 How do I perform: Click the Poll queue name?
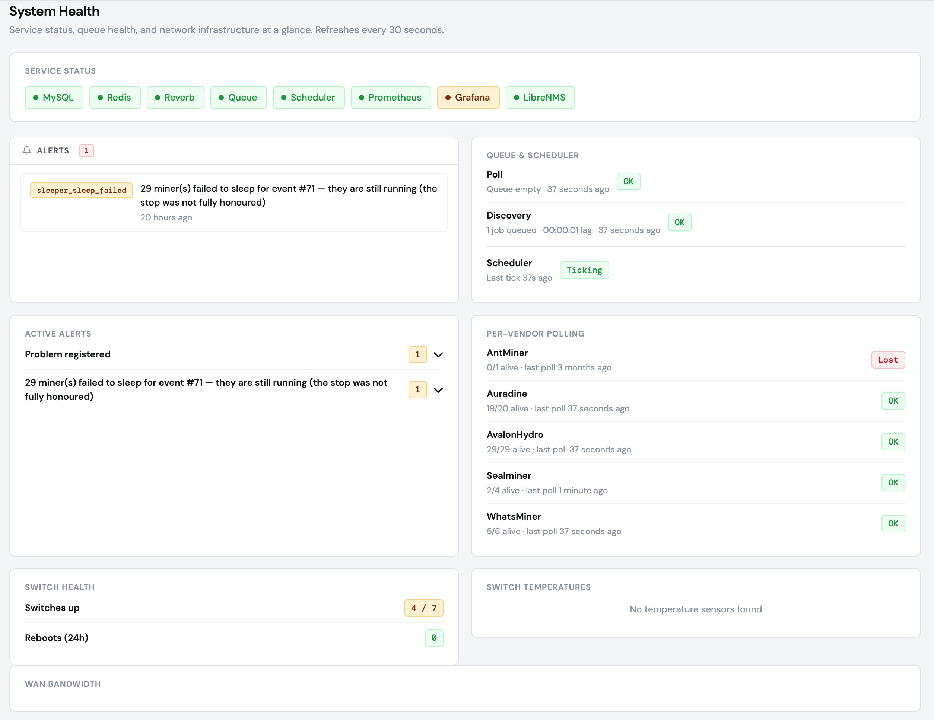(494, 175)
